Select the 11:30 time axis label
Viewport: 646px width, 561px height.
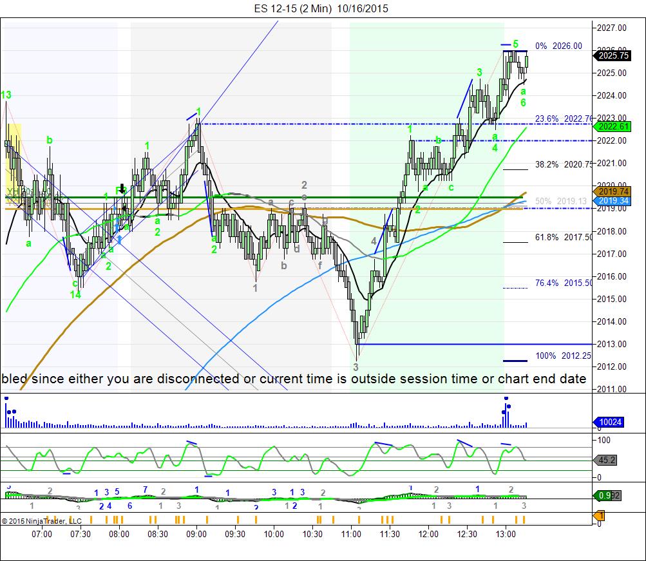[390, 534]
